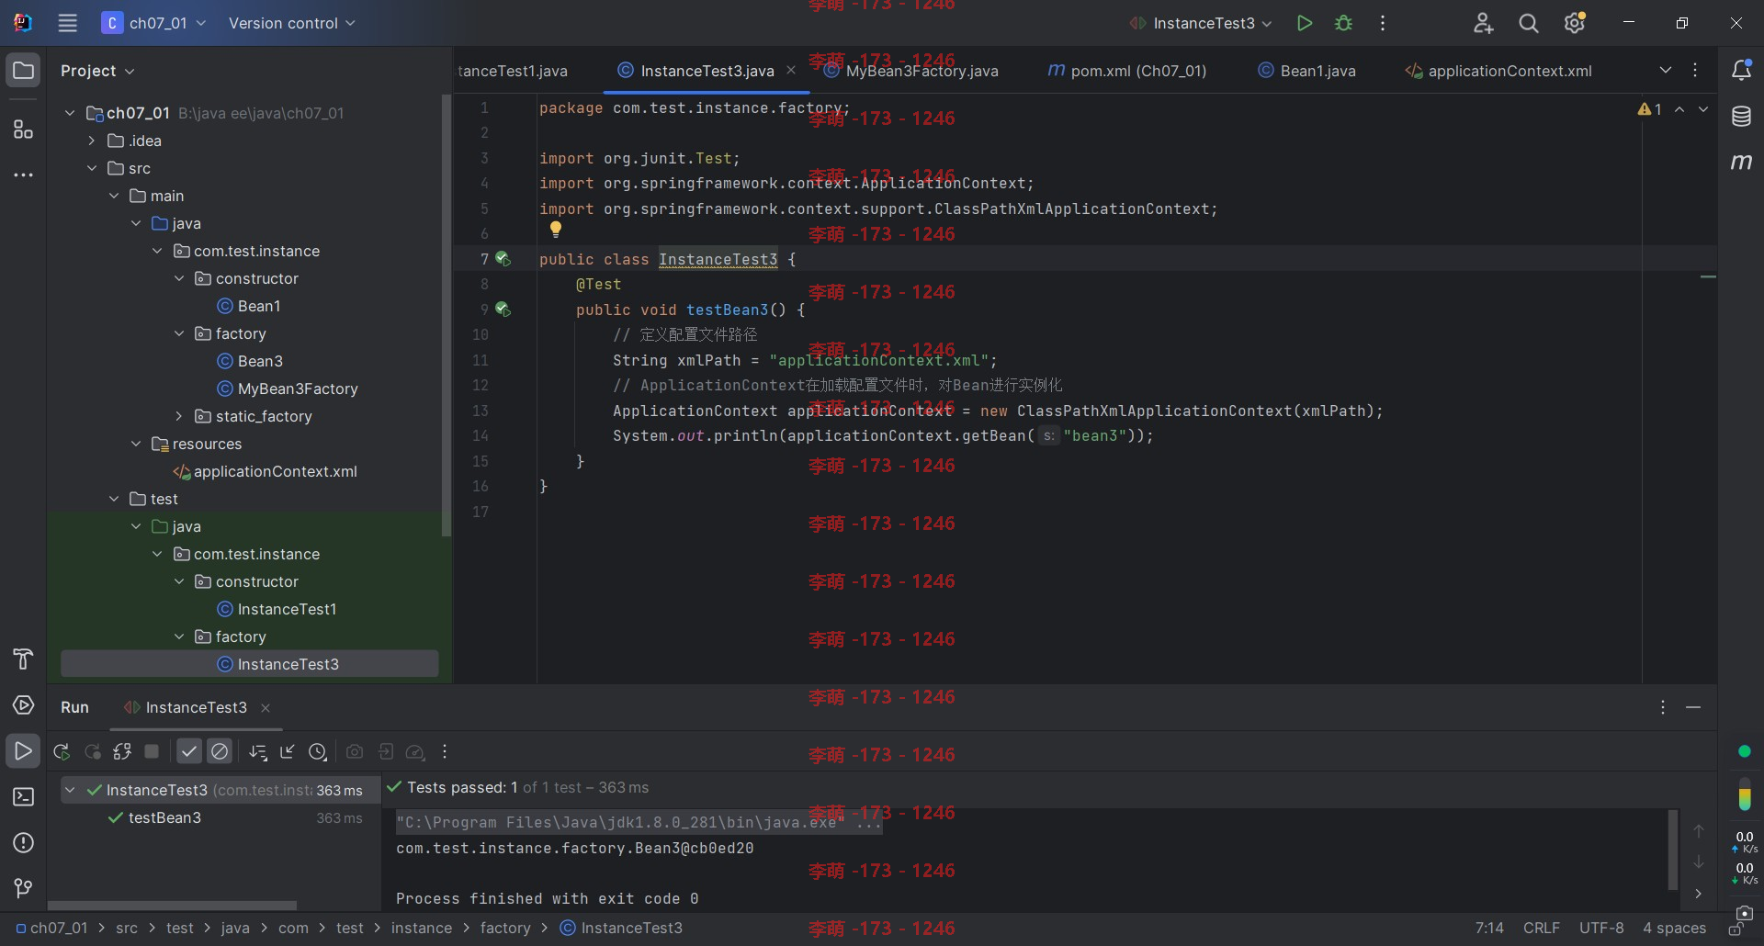1764x946 pixels.
Task: Start debugging with the bug icon
Action: (x=1343, y=23)
